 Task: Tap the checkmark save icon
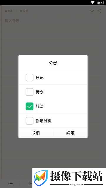click(92, 11)
